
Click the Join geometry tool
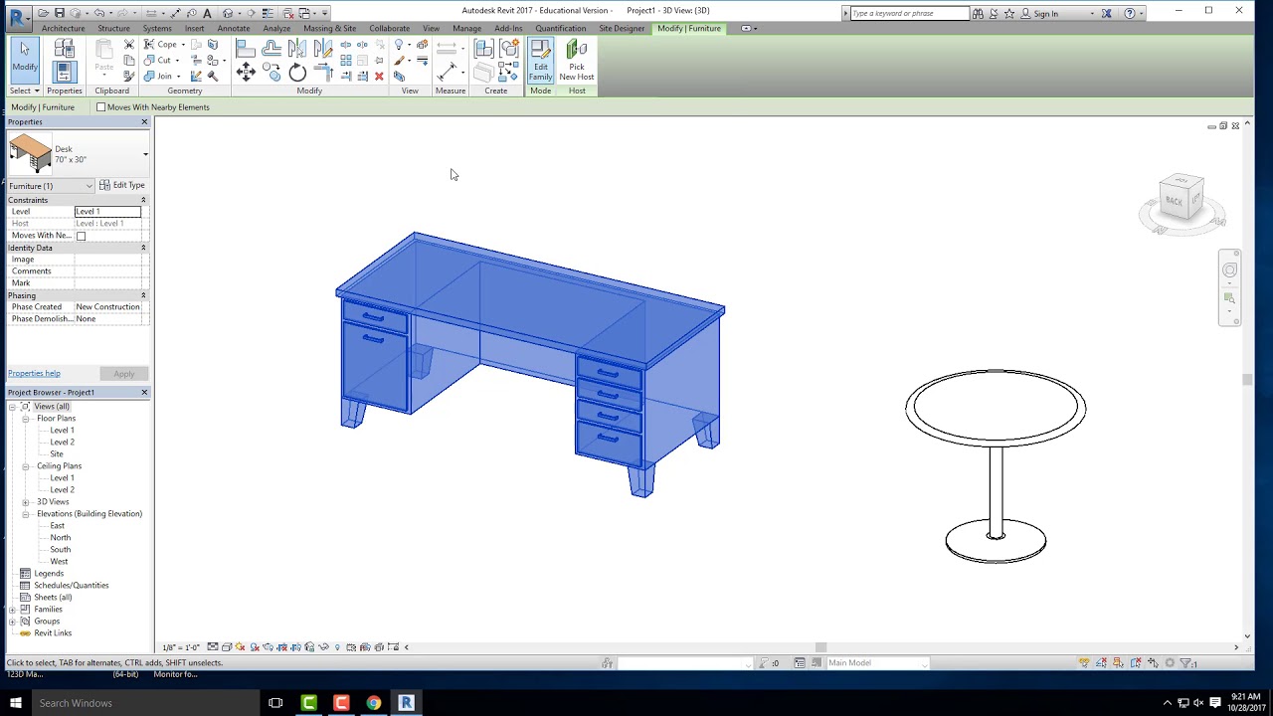[x=163, y=77]
